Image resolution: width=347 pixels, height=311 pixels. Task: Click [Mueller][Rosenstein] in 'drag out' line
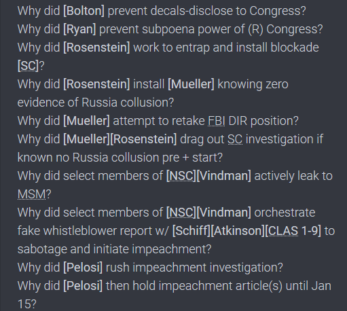pyautogui.click(x=120, y=139)
